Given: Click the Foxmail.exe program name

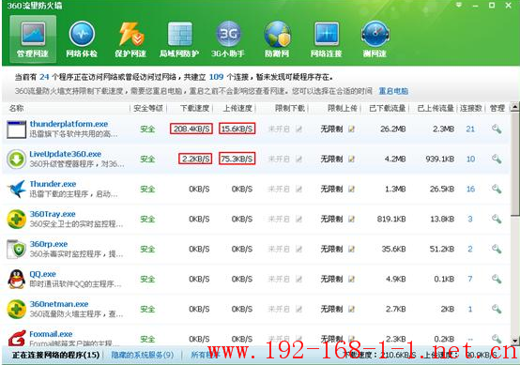Looking at the screenshot, I should 51,334.
